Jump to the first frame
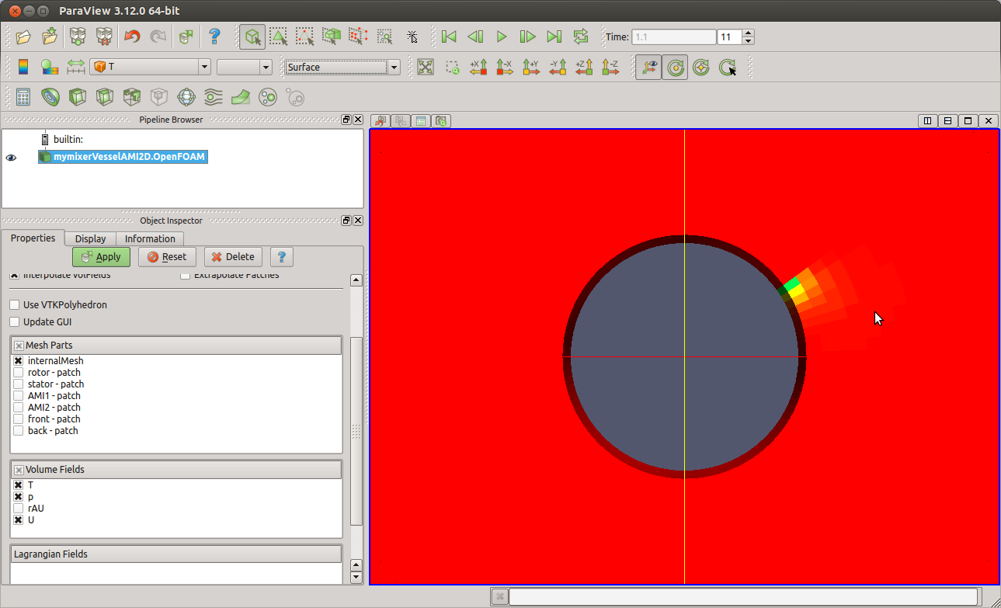Image resolution: width=1001 pixels, height=608 pixels. tap(449, 36)
